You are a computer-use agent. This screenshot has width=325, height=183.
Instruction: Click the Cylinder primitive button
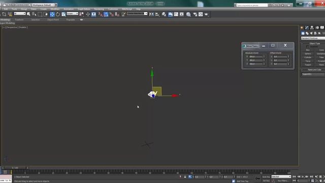click(x=308, y=57)
